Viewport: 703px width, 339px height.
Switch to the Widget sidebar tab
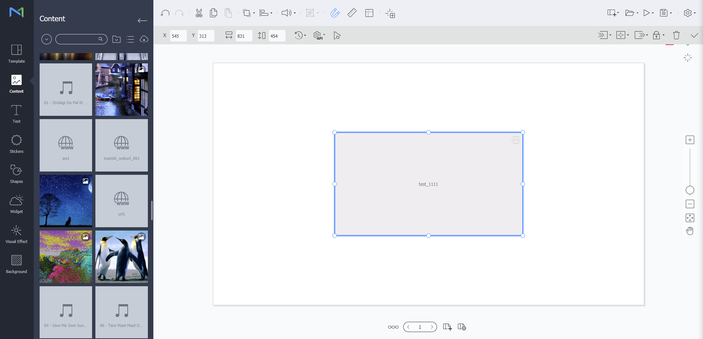(17, 204)
